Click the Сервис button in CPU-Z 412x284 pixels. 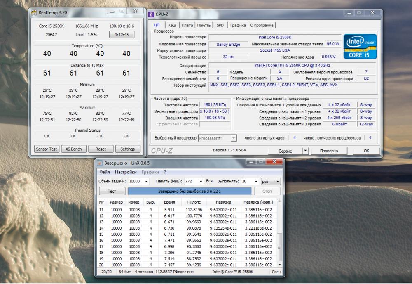pyautogui.click(x=285, y=151)
